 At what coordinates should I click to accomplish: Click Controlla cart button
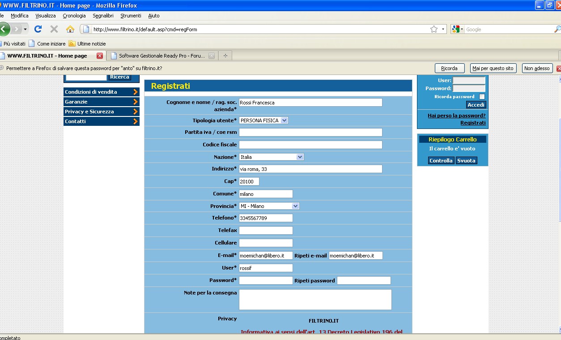pyautogui.click(x=441, y=161)
